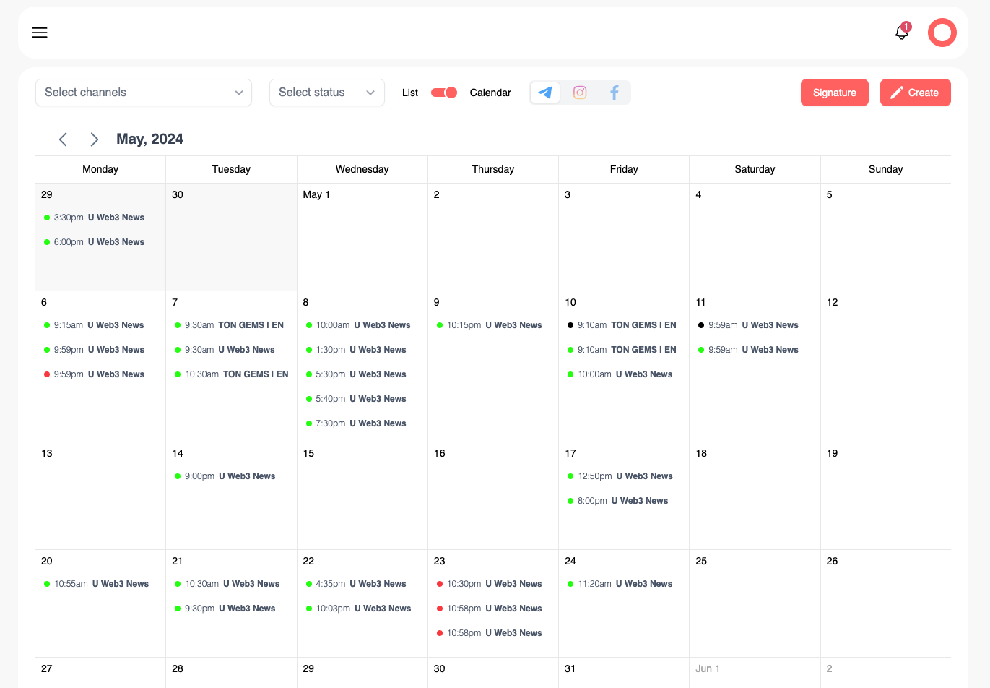Viewport: 990px width, 688px height.
Task: Click the Create button
Action: [915, 93]
